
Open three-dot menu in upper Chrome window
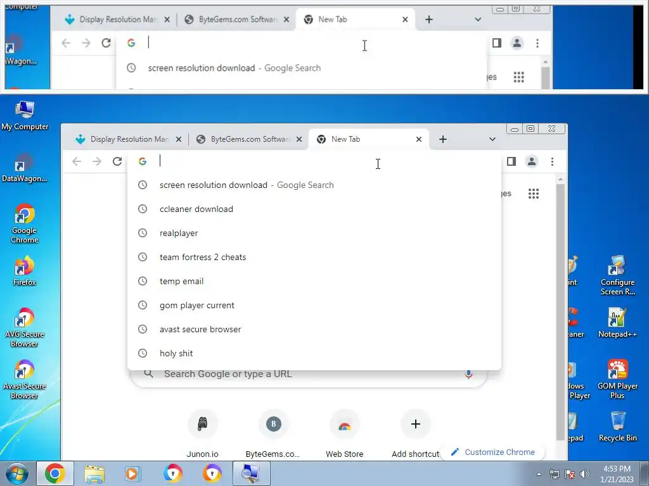tap(537, 43)
